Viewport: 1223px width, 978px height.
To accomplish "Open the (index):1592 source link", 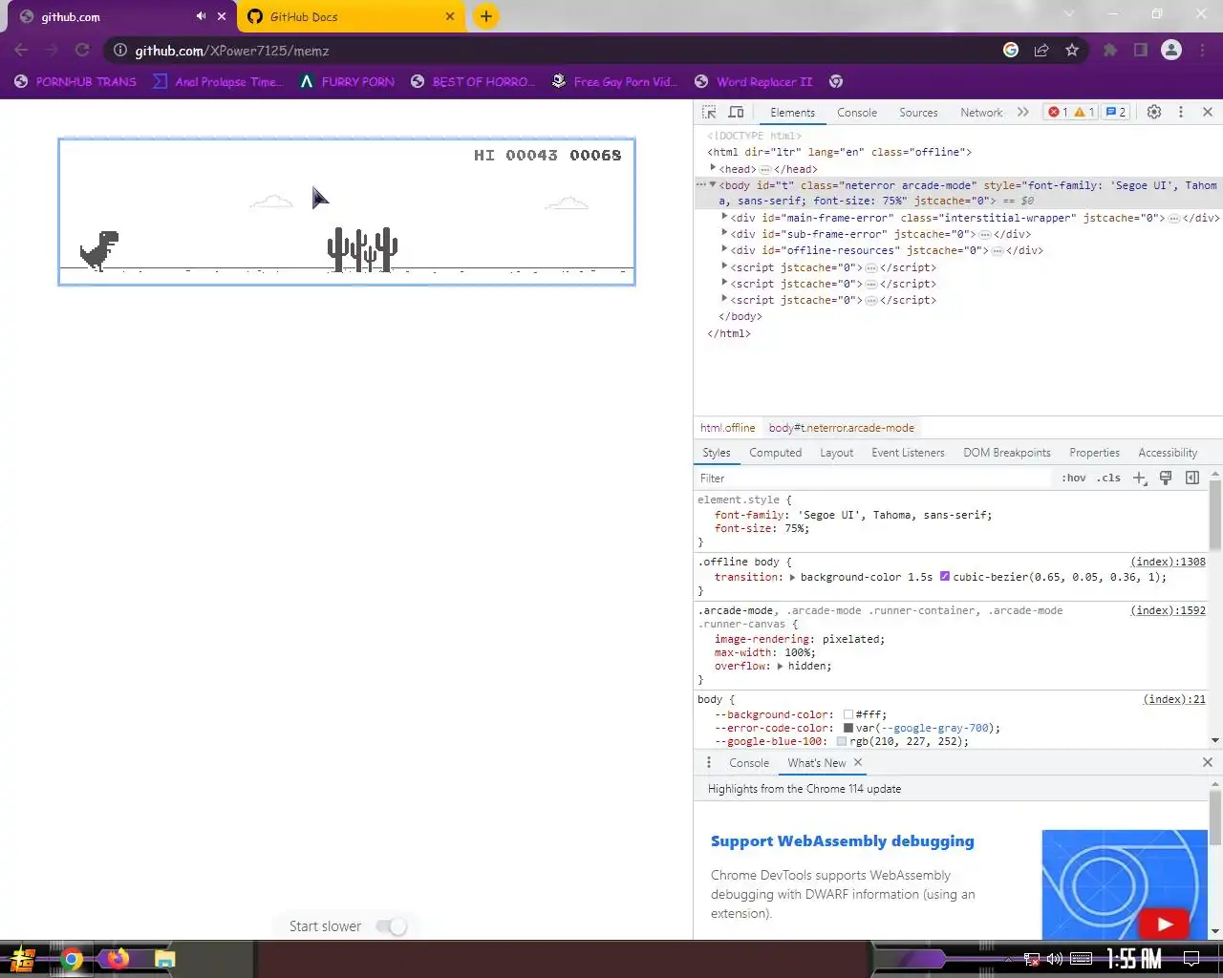I will click(x=1168, y=609).
